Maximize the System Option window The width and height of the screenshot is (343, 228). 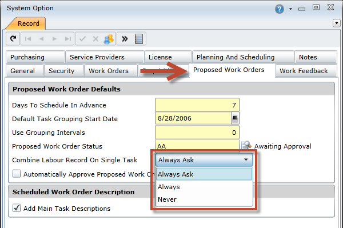click(316, 7)
